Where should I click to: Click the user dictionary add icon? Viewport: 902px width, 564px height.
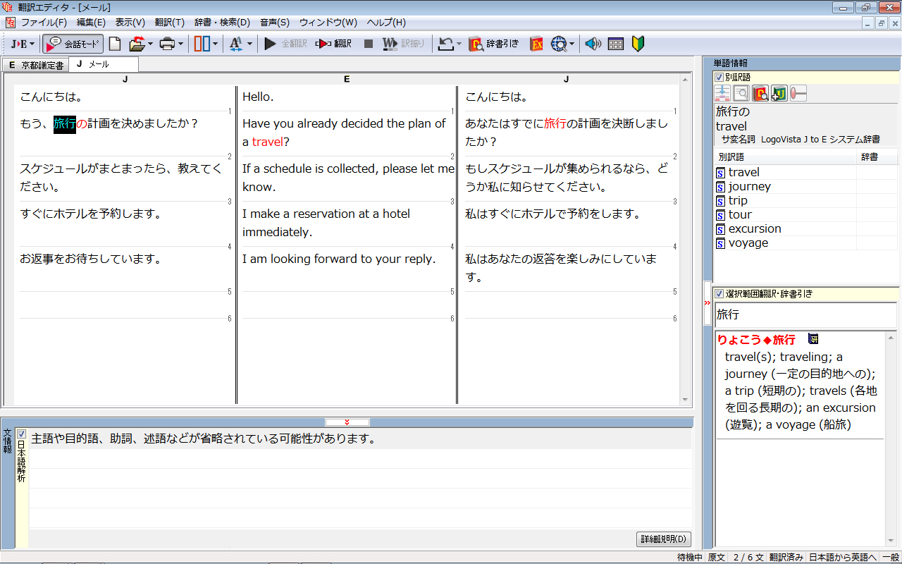point(779,93)
